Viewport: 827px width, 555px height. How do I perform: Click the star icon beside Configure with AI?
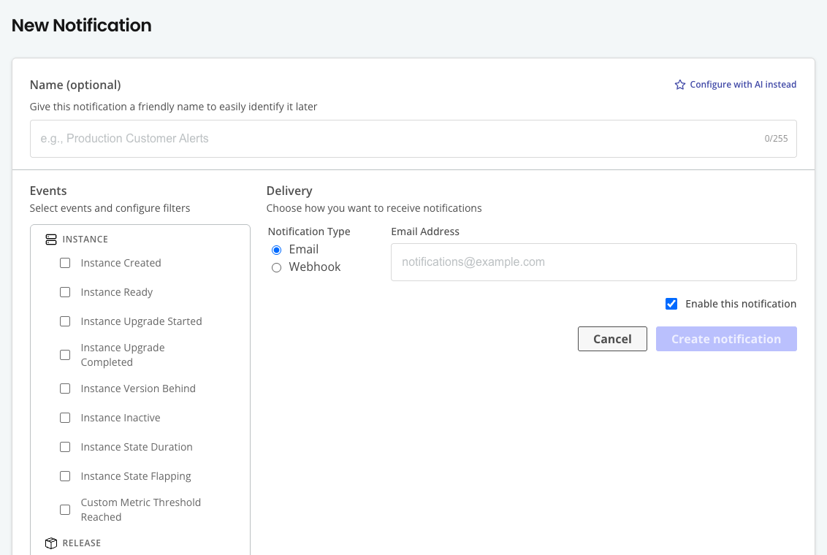(x=679, y=85)
